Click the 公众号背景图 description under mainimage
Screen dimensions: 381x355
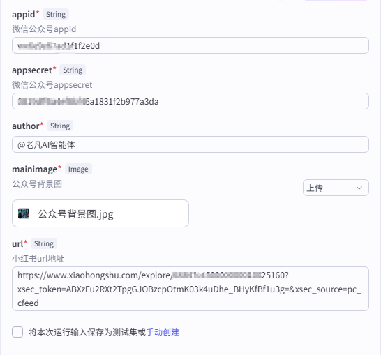(x=37, y=184)
